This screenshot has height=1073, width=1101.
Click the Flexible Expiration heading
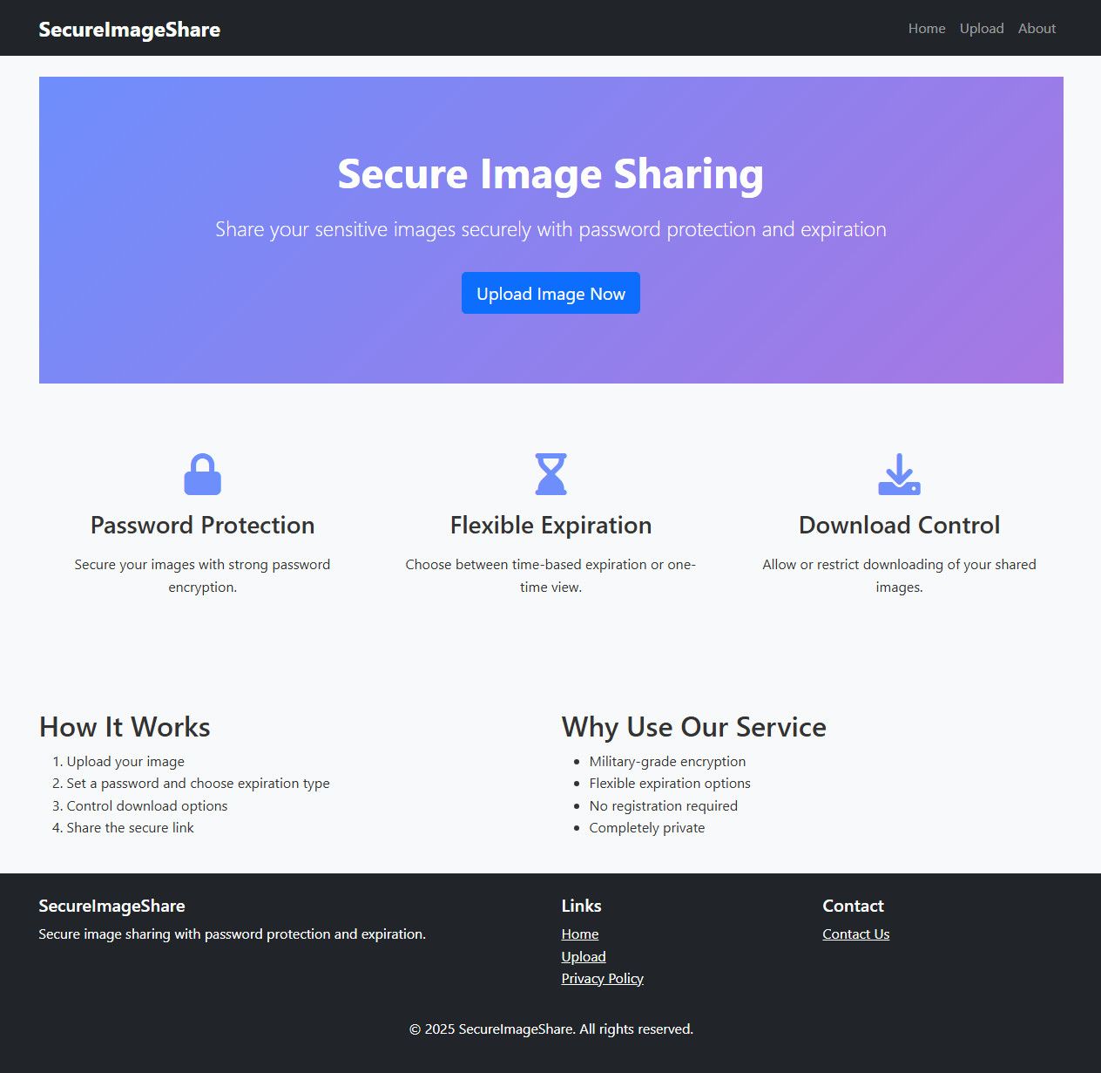click(x=550, y=525)
